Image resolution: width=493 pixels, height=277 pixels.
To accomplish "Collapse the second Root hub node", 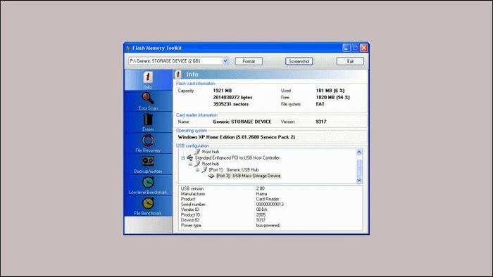I will tap(190, 164).
